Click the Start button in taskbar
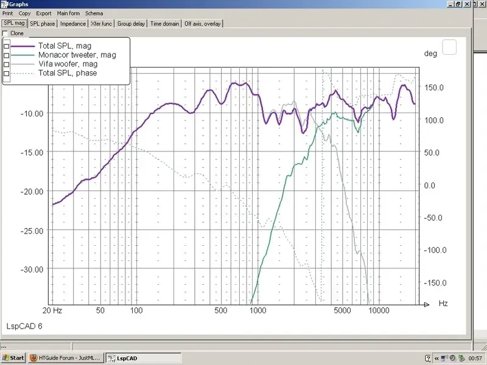Screen dimensions: 487x365 (13, 358)
